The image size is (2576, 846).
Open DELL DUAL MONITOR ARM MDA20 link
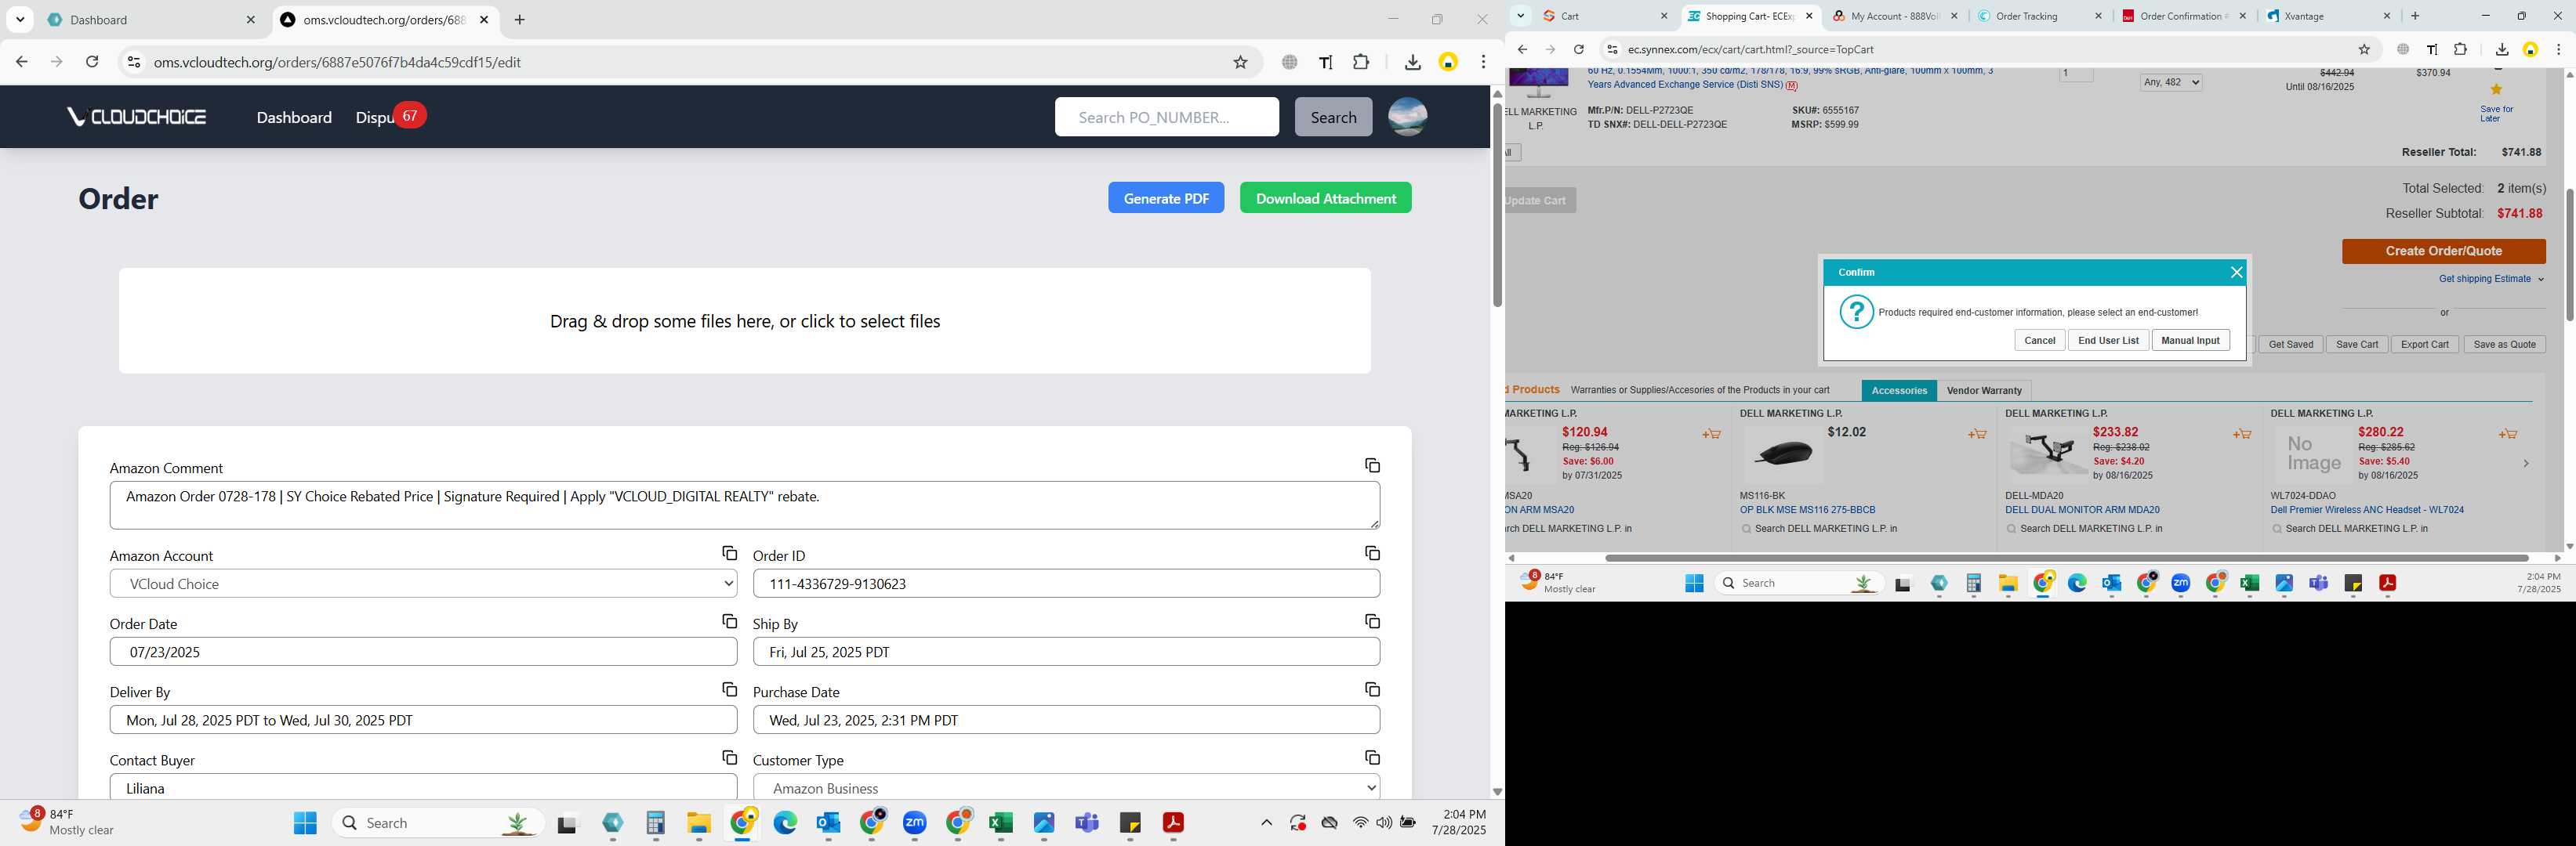2082,509
